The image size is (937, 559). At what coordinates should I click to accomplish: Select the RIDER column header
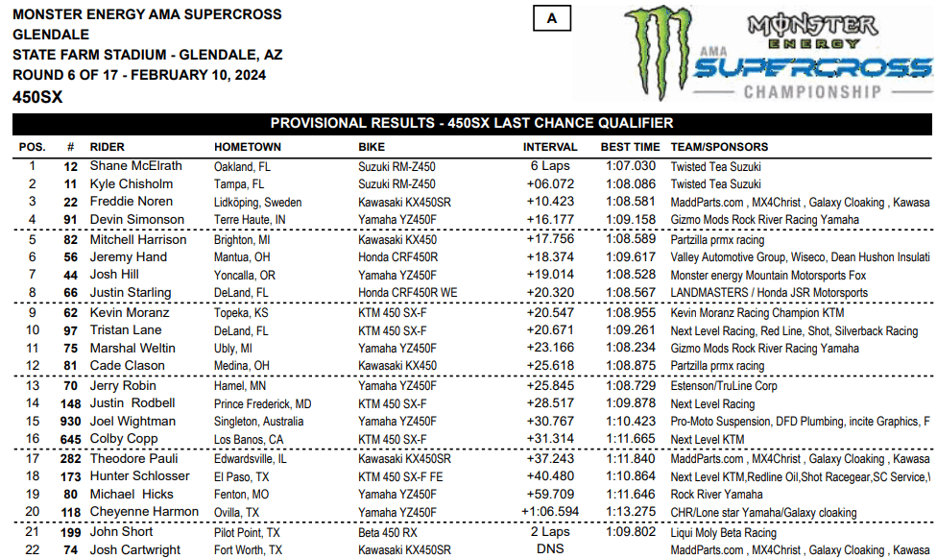[x=107, y=147]
